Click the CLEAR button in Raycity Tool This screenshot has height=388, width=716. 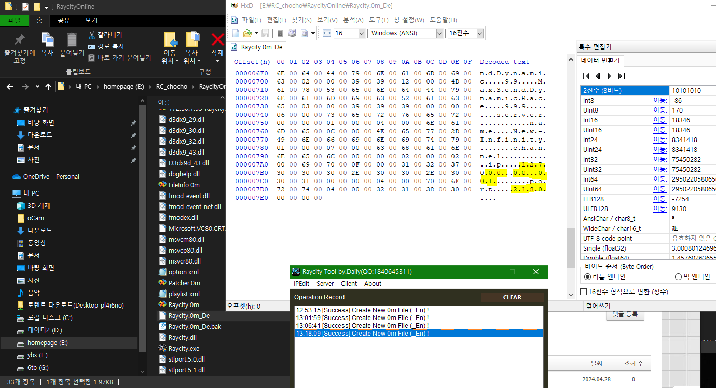[512, 297]
